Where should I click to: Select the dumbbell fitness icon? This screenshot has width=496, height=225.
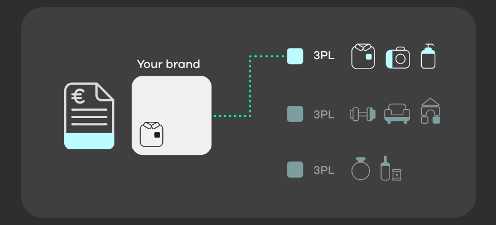(x=363, y=114)
